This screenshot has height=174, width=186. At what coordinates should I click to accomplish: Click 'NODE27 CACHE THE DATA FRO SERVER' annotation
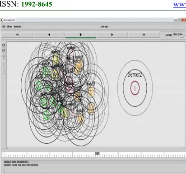pos(21,165)
